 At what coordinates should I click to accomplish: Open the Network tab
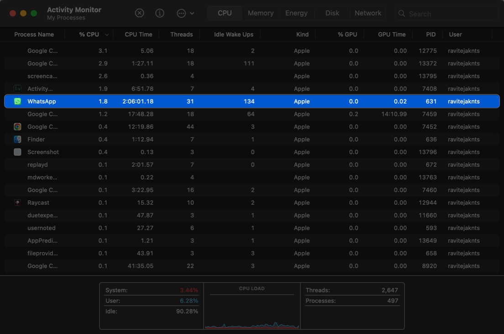click(x=368, y=13)
